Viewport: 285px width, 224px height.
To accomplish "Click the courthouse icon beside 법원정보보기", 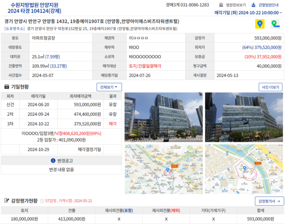I will click(x=221, y=5).
